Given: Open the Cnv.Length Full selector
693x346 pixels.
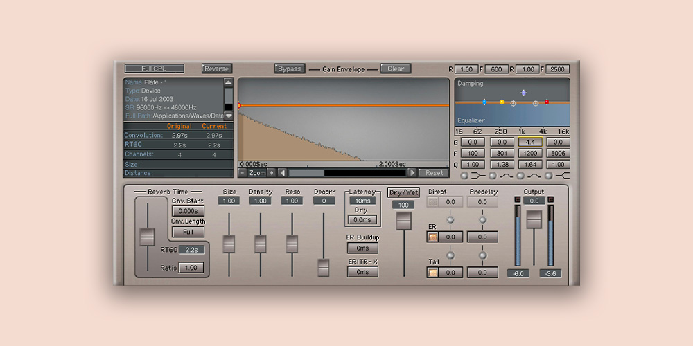Looking at the screenshot, I should [x=188, y=232].
